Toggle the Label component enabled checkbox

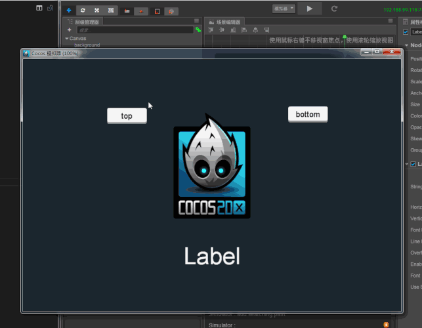coord(413,164)
